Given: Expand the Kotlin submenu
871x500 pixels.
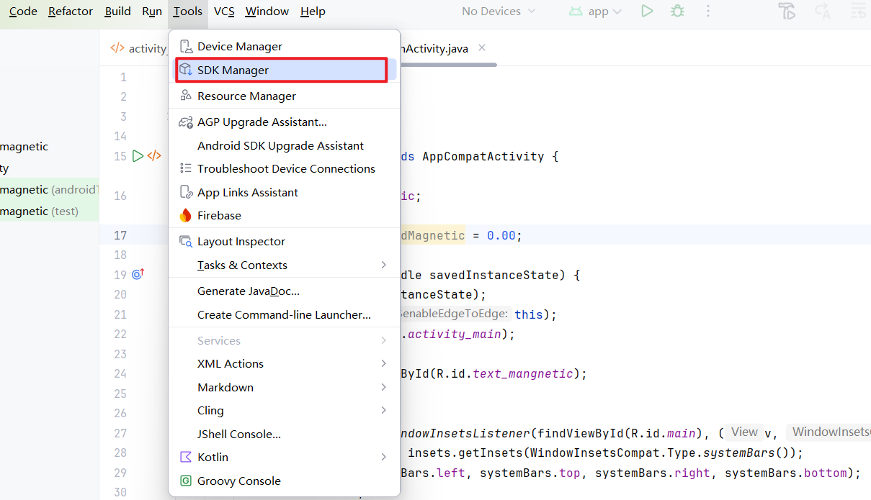Looking at the screenshot, I should click(x=284, y=457).
